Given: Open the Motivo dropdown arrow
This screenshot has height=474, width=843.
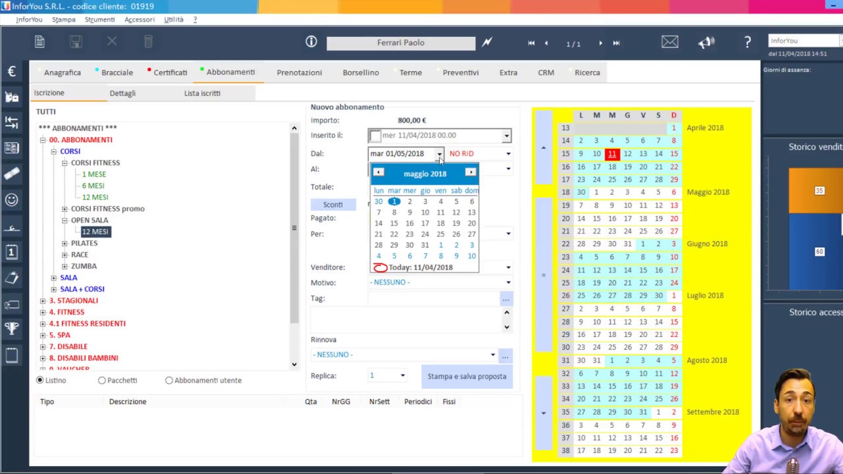Looking at the screenshot, I should click(x=508, y=282).
